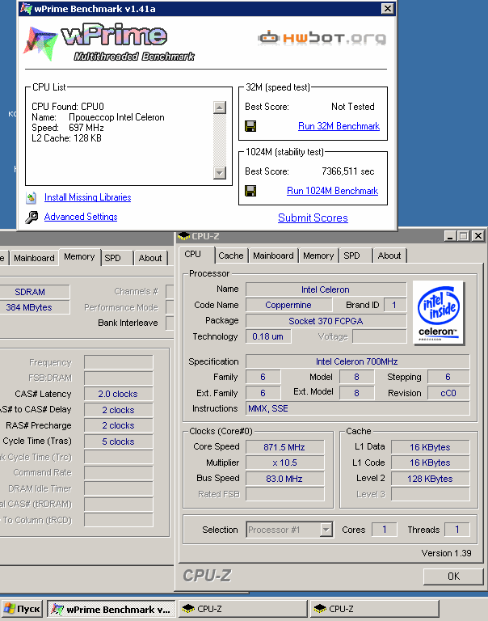Click the Intel Celeron name field
This screenshot has height=621, width=488.
(x=326, y=289)
